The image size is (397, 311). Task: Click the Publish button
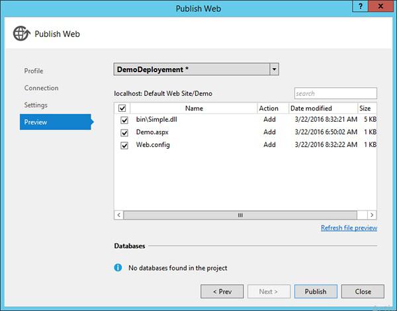pyautogui.click(x=316, y=292)
